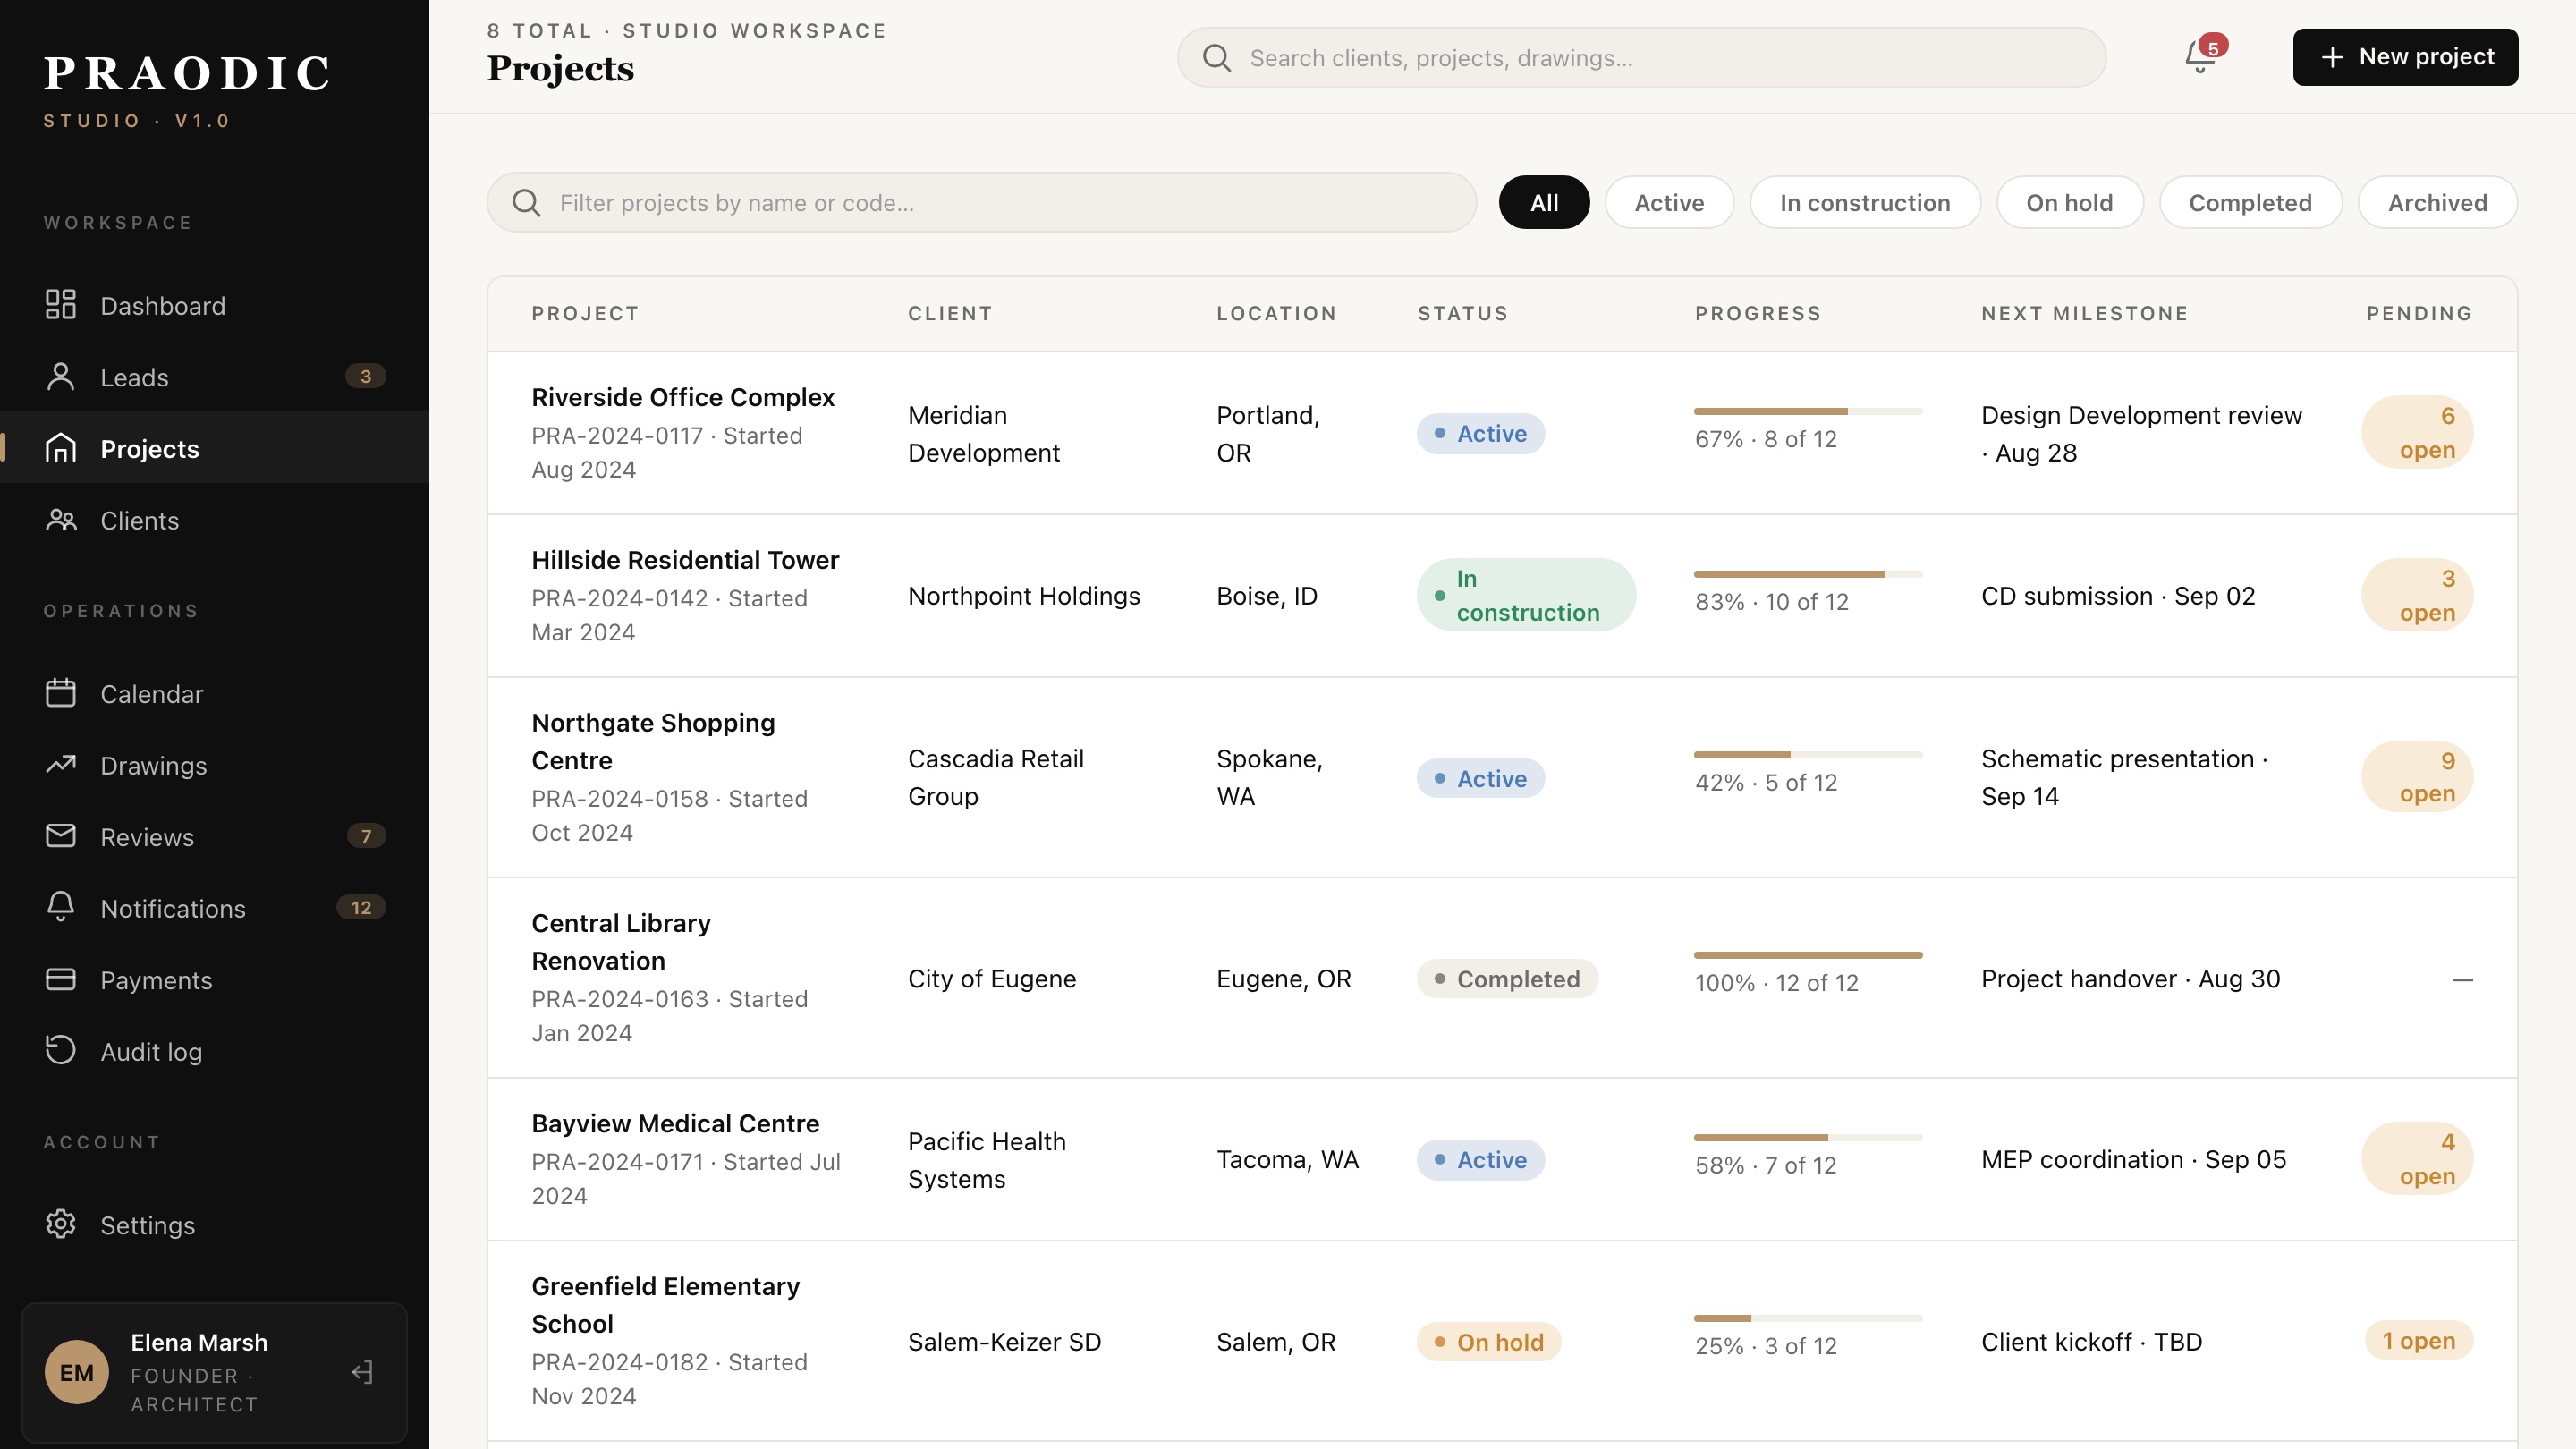Click Riverside's Active status badge

click(x=1480, y=433)
